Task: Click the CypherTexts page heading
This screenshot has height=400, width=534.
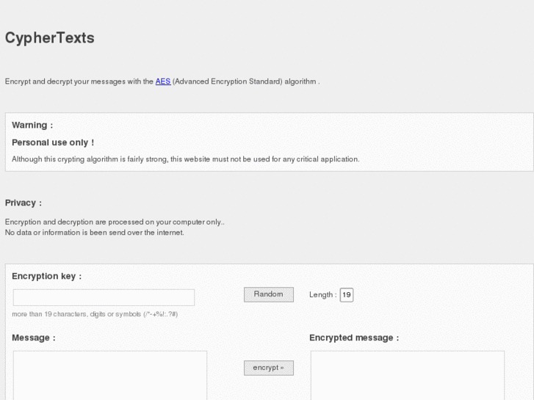Action: 50,37
